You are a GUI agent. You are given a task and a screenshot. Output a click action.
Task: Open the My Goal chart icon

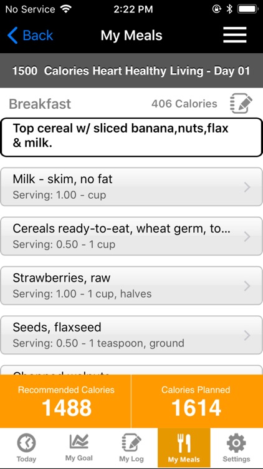click(79, 441)
